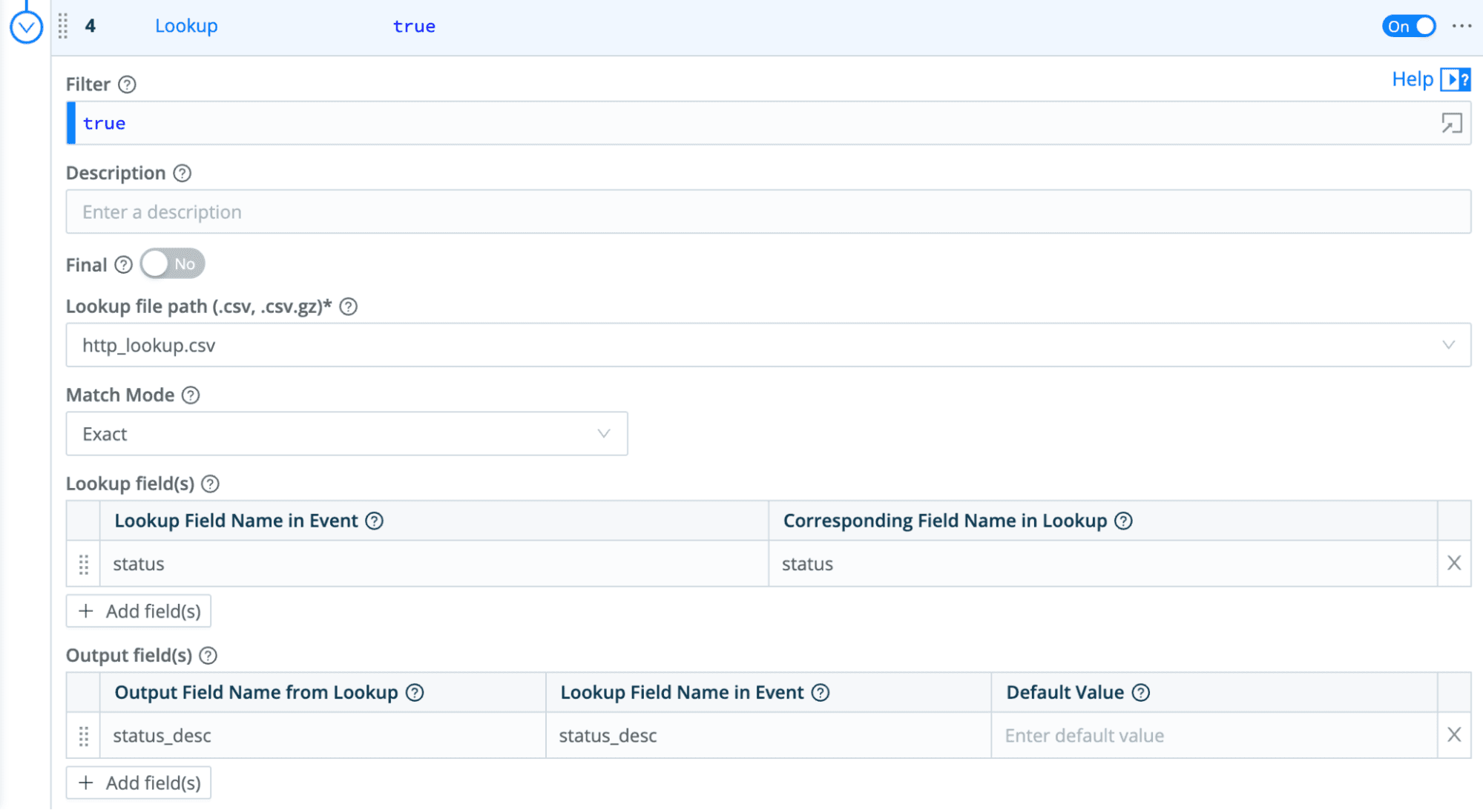Expand the Filter expression editor icon

coord(1451,123)
